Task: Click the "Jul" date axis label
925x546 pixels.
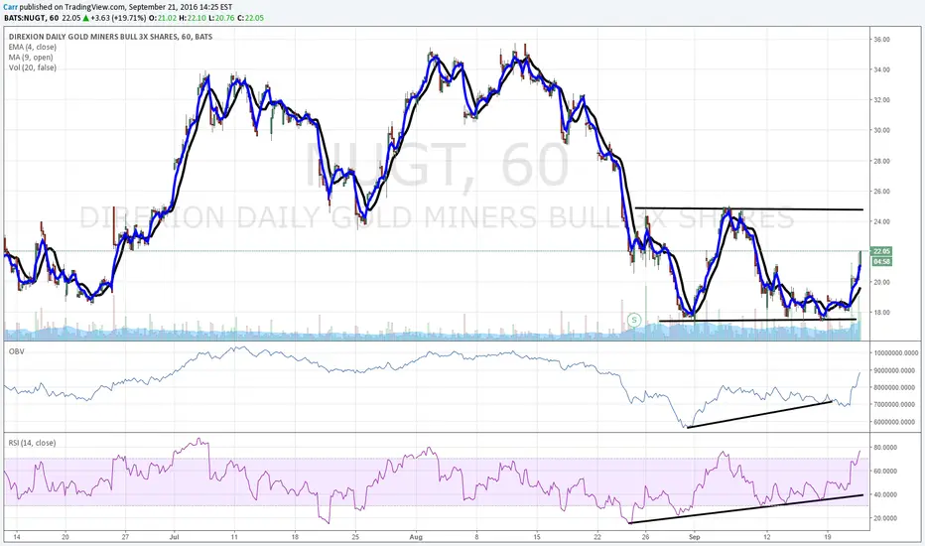Action: click(174, 537)
